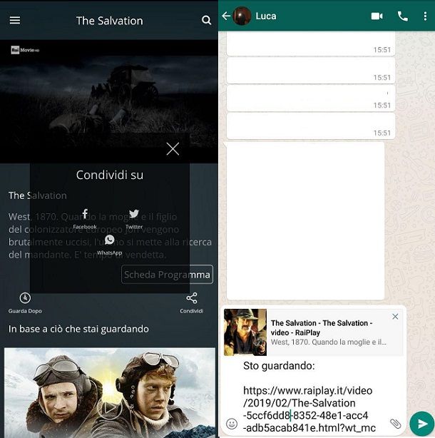Screen dimensions: 435x438
Task: Attach a file with paperclip
Action: click(x=395, y=424)
